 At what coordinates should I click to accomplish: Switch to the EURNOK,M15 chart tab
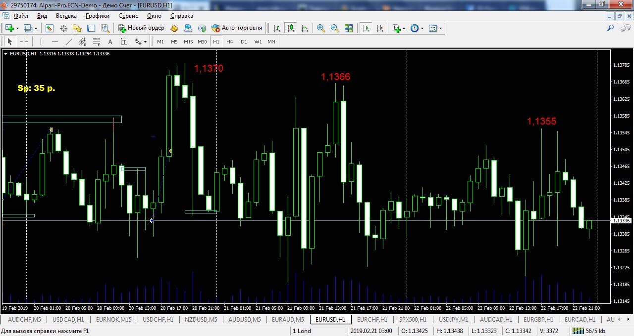pos(114,320)
